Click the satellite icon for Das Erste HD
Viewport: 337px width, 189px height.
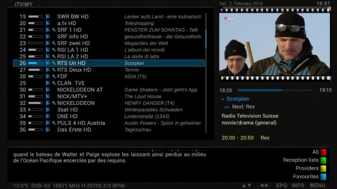pos(48,129)
